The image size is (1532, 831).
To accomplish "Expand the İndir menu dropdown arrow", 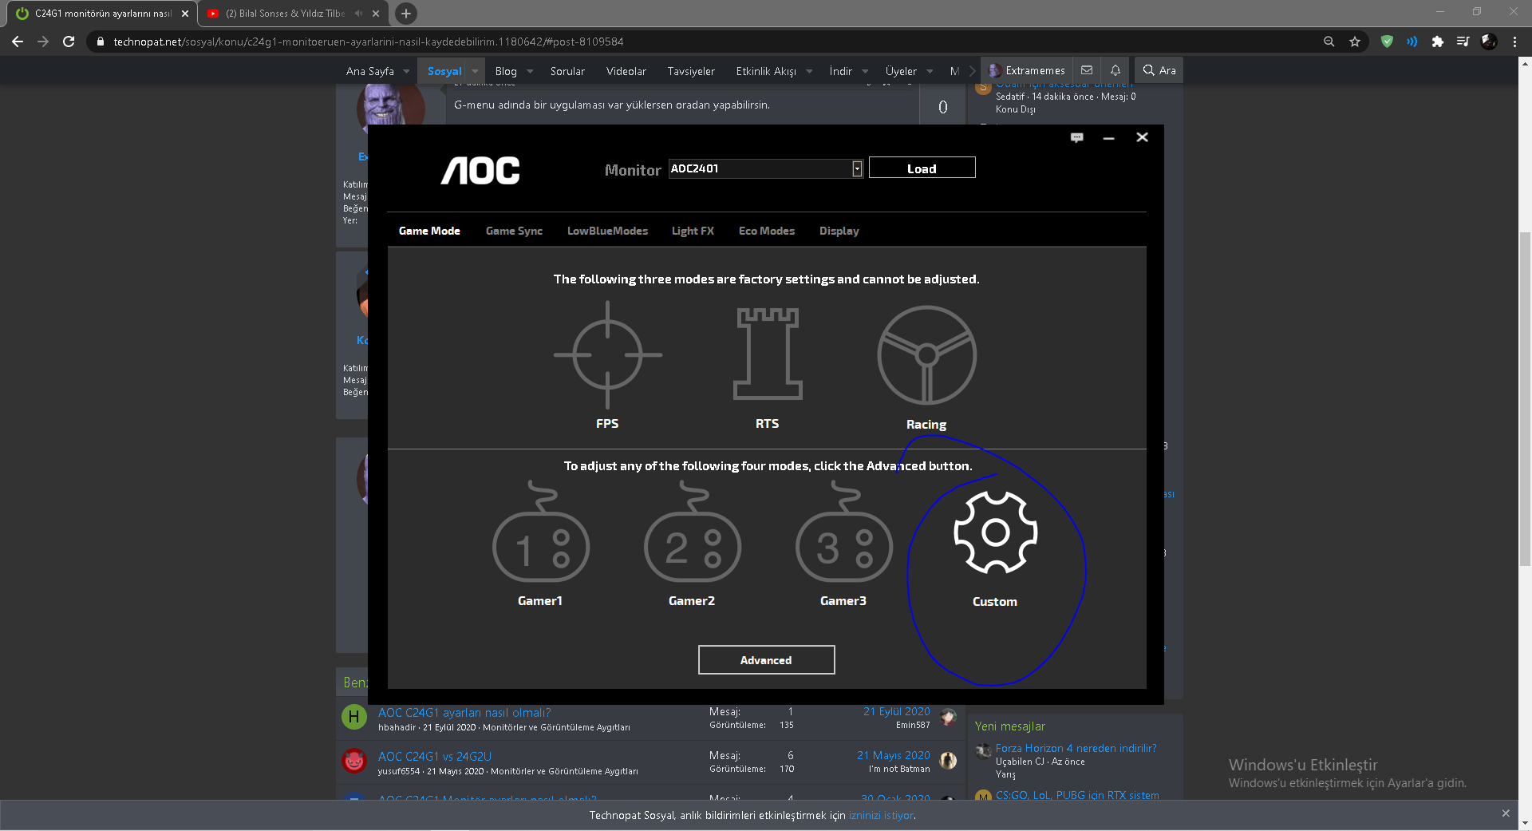I will pyautogui.click(x=865, y=71).
